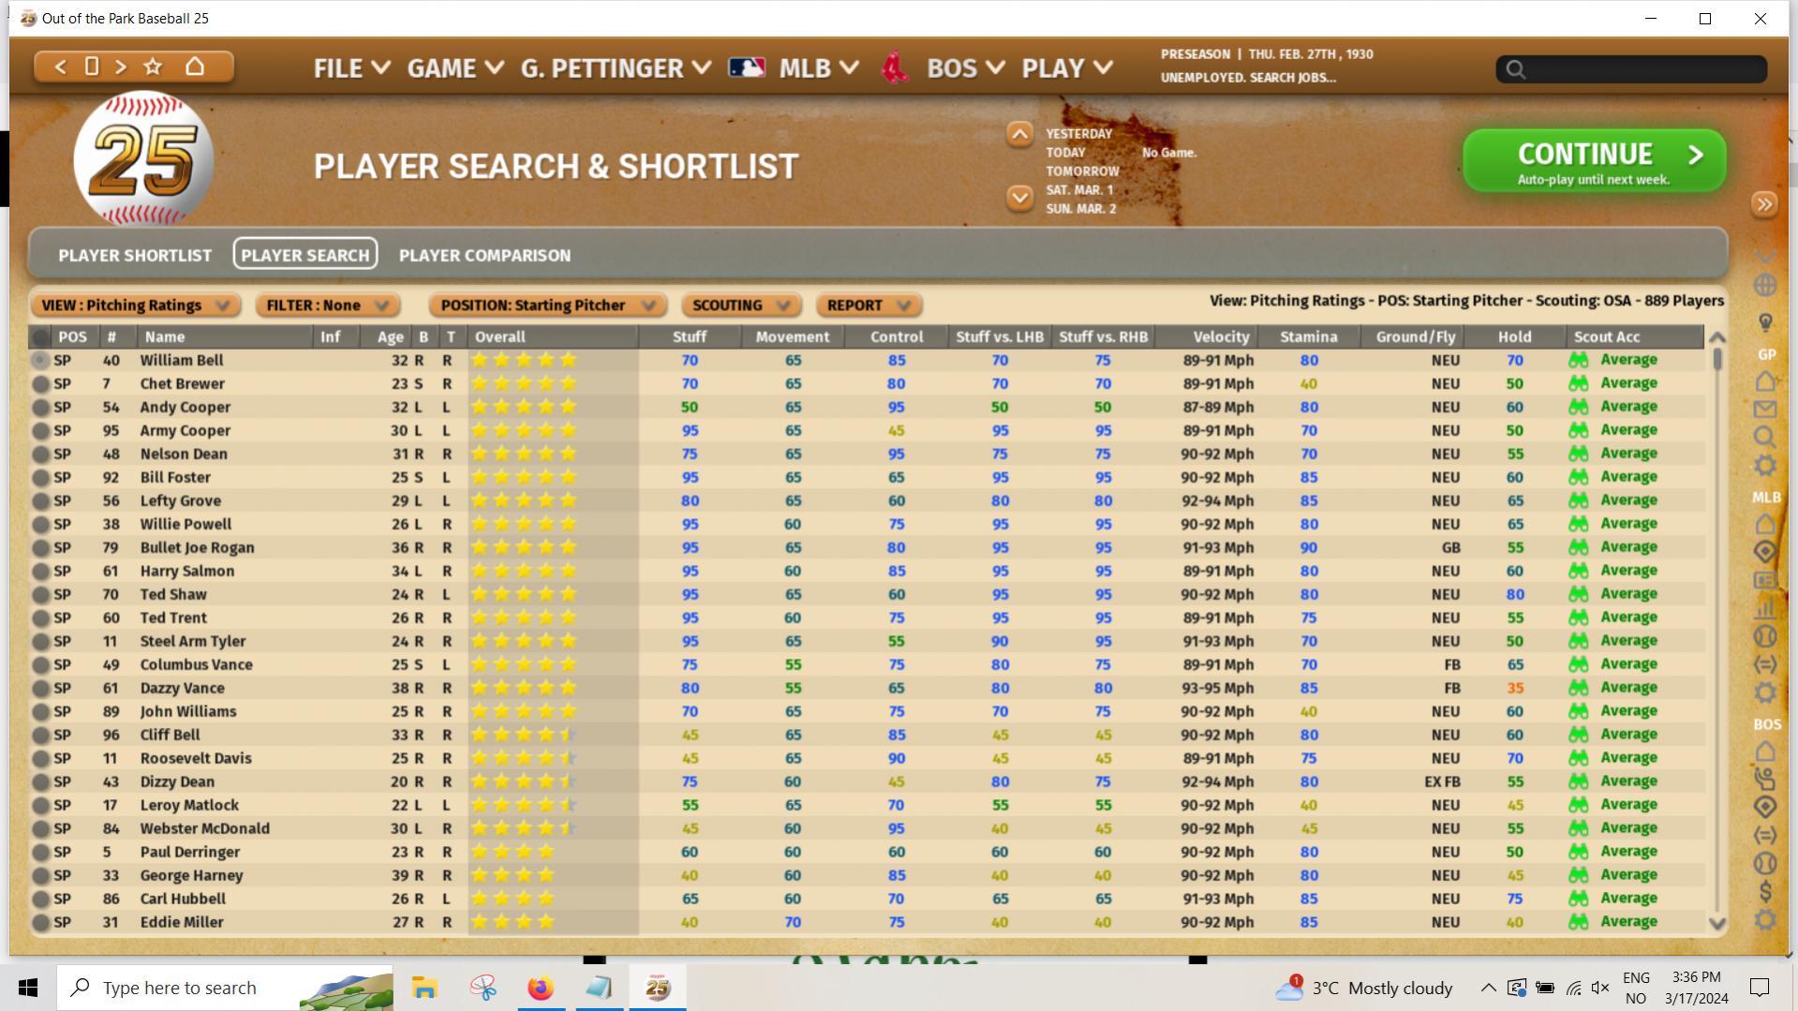Select the radio button for Carl Hubbell
Image resolution: width=1798 pixels, height=1011 pixels.
click(x=40, y=899)
